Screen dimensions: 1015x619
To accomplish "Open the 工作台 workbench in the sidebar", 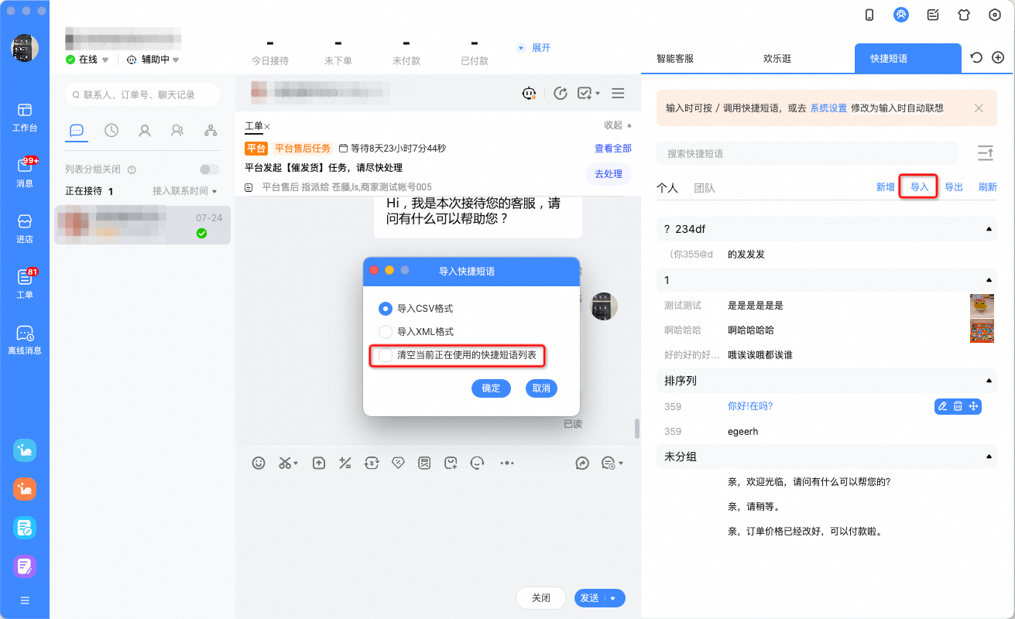I will (25, 117).
